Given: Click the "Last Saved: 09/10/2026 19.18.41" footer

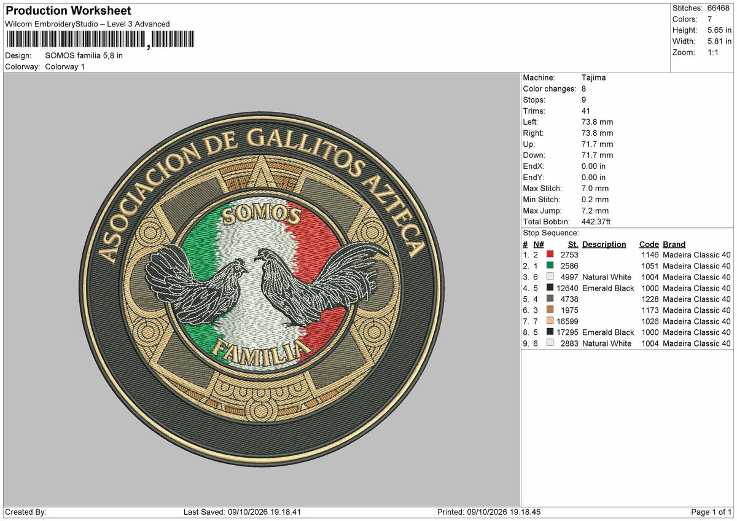Looking at the screenshot, I should pyautogui.click(x=242, y=512).
